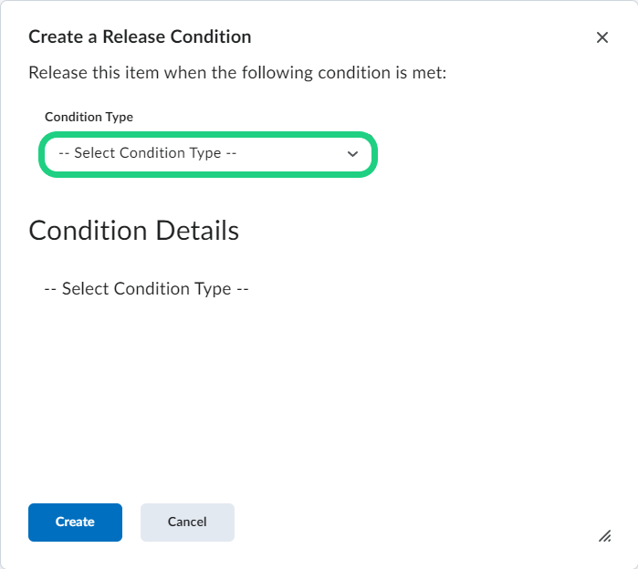This screenshot has width=638, height=569.
Task: Show condition type options via down arrow
Action: 353,154
